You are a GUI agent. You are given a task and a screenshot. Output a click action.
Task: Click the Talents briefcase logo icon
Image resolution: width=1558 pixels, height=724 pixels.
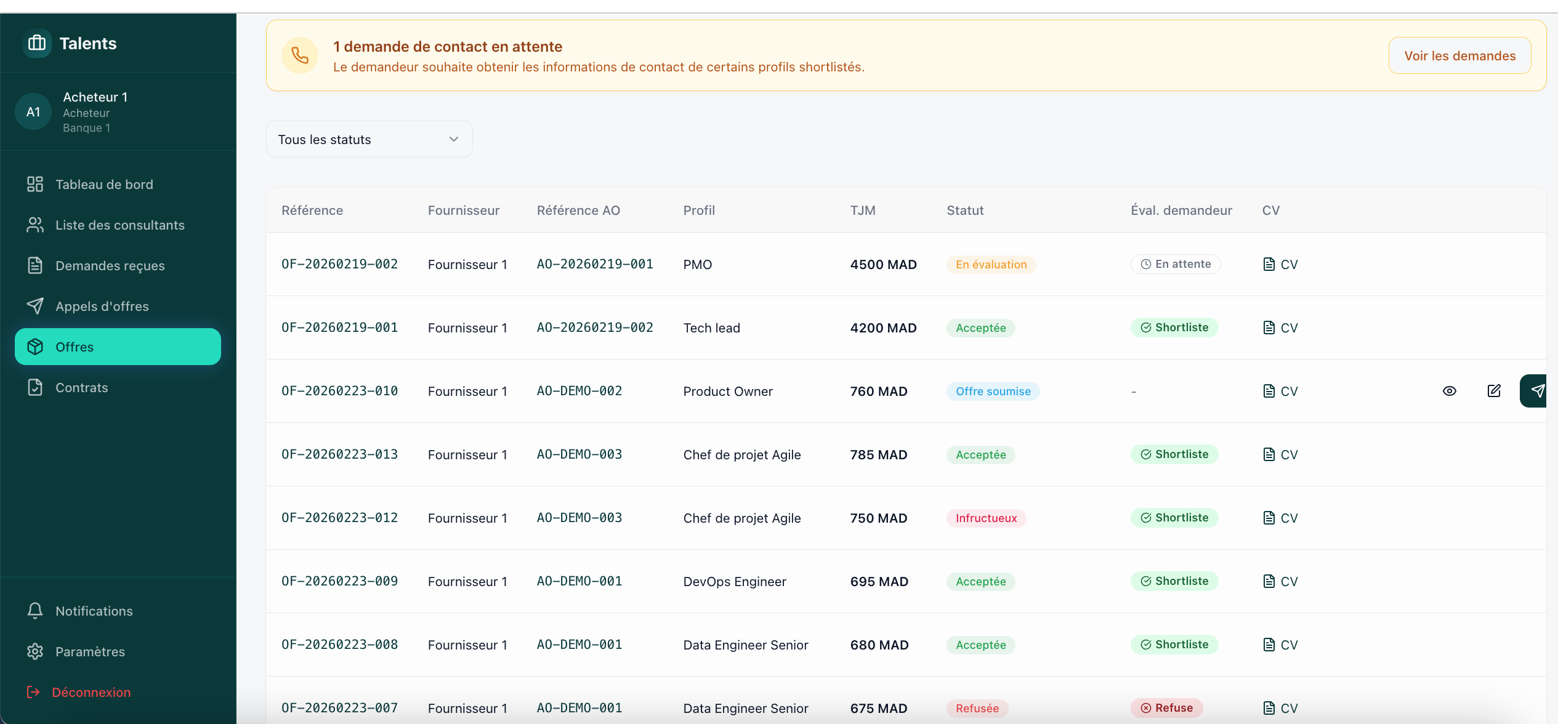[37, 43]
